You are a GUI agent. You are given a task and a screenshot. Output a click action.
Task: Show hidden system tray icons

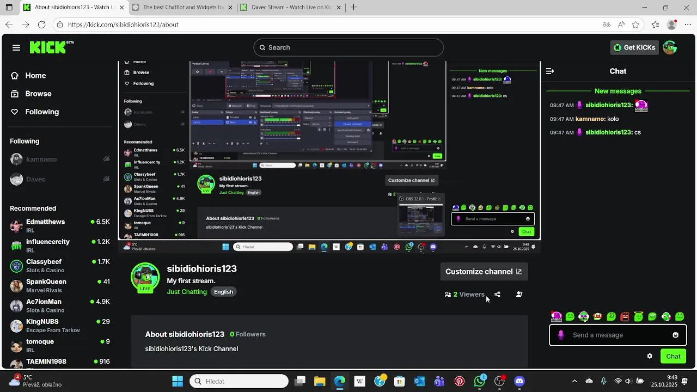click(x=574, y=381)
